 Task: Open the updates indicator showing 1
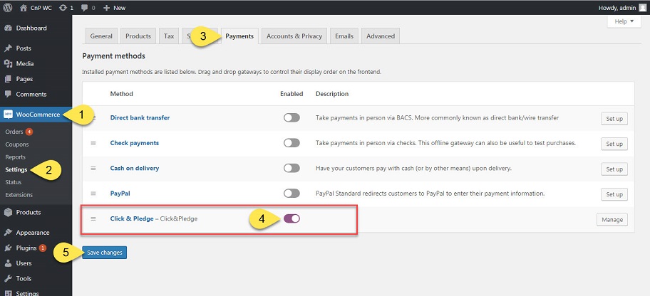pyautogui.click(x=66, y=7)
